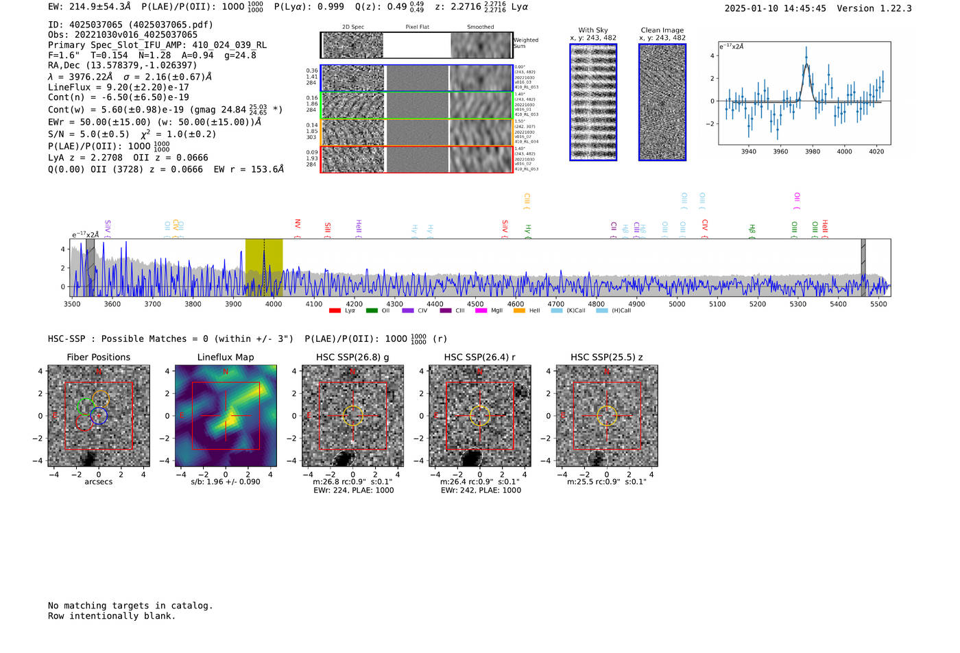
Task: Click the yellow aperture circle in g-band image
Action: pyautogui.click(x=352, y=416)
